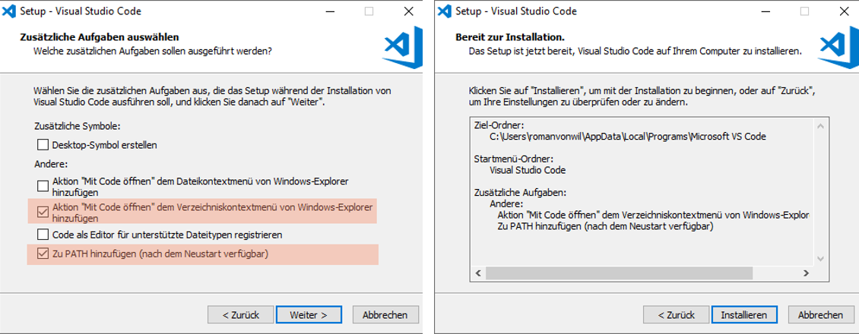Tick 'Code als Editor für unterstützte Dateitypen registrieren'
The width and height of the screenshot is (859, 334).
(x=43, y=235)
